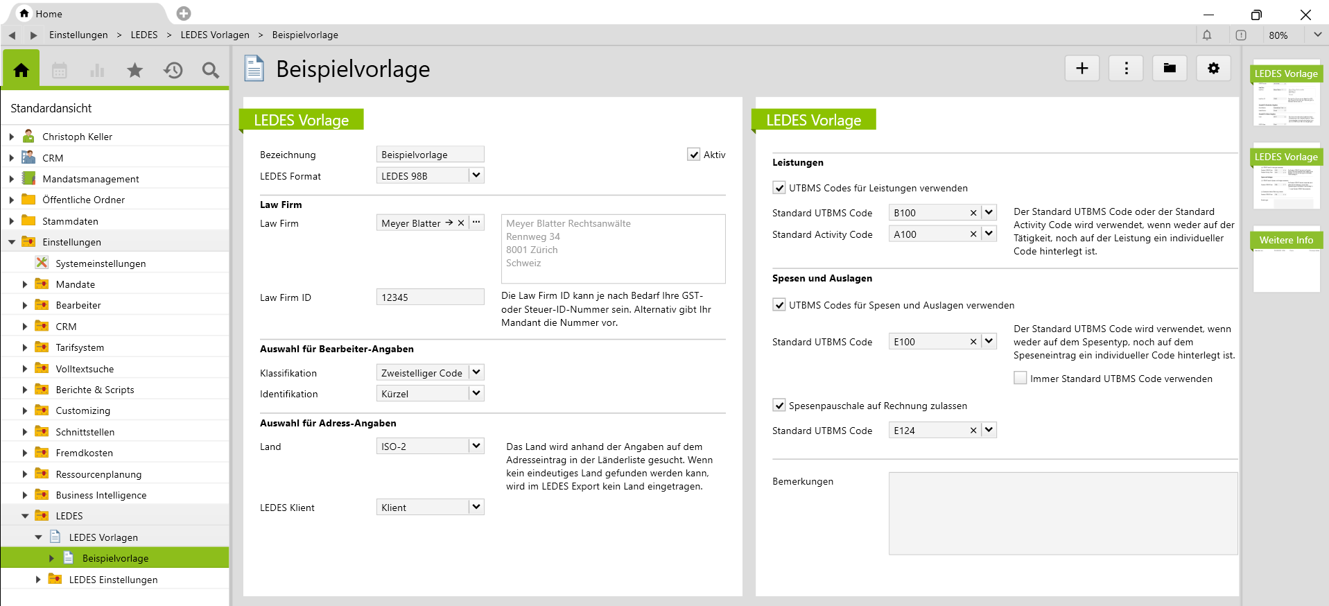Expand the Mandatsmanagement tree node
This screenshot has width=1329, height=606.
(12, 179)
